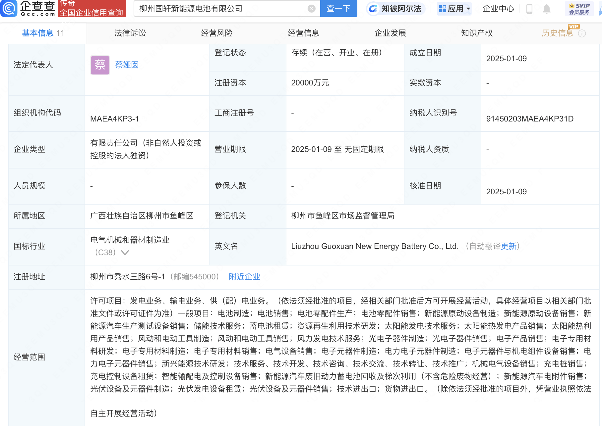Viewport: 602px width, 427px height.
Task: Click the 蔡 avatar badge
Action: 100,65
